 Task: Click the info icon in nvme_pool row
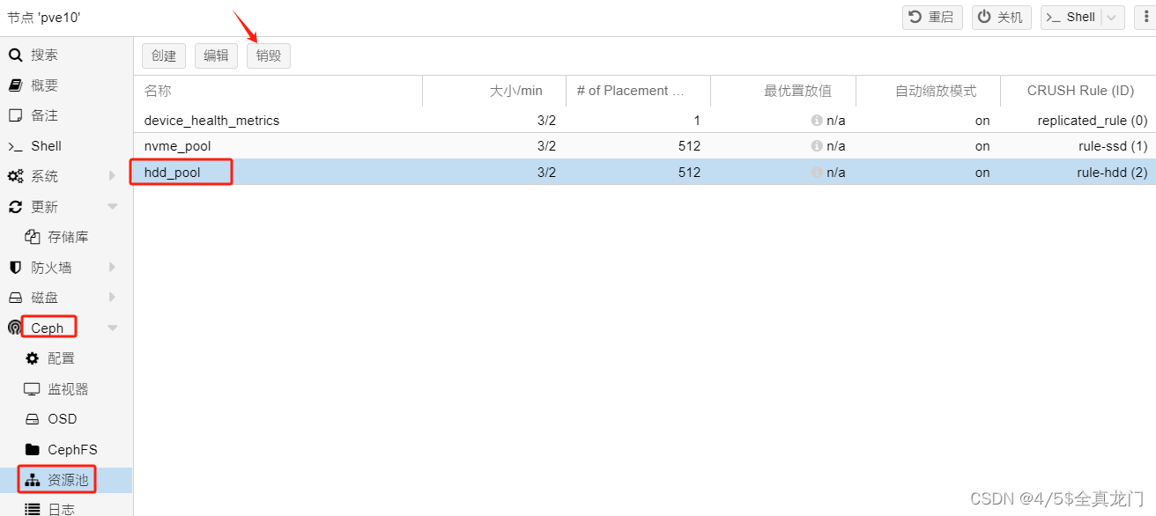pos(817,146)
